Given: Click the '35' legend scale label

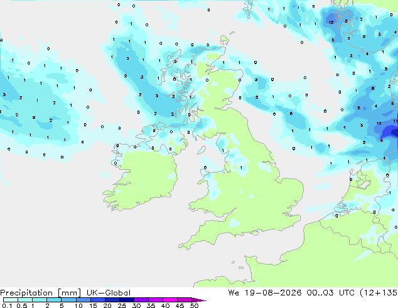Looking at the screenshot, I should click(151, 305).
